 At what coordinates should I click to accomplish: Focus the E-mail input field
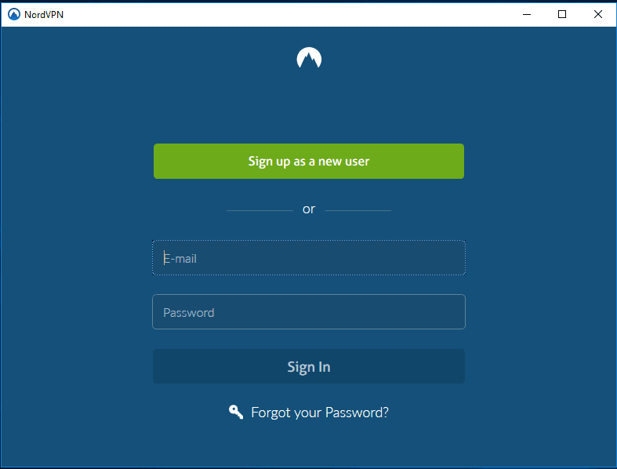(x=309, y=258)
